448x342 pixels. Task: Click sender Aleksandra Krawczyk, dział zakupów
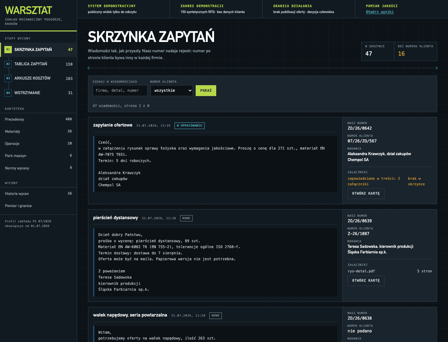[x=379, y=154]
